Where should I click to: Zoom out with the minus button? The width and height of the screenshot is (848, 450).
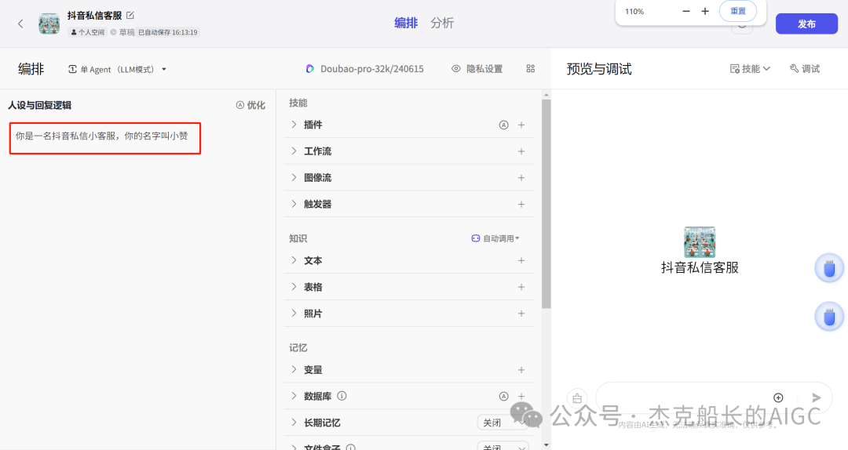(686, 11)
